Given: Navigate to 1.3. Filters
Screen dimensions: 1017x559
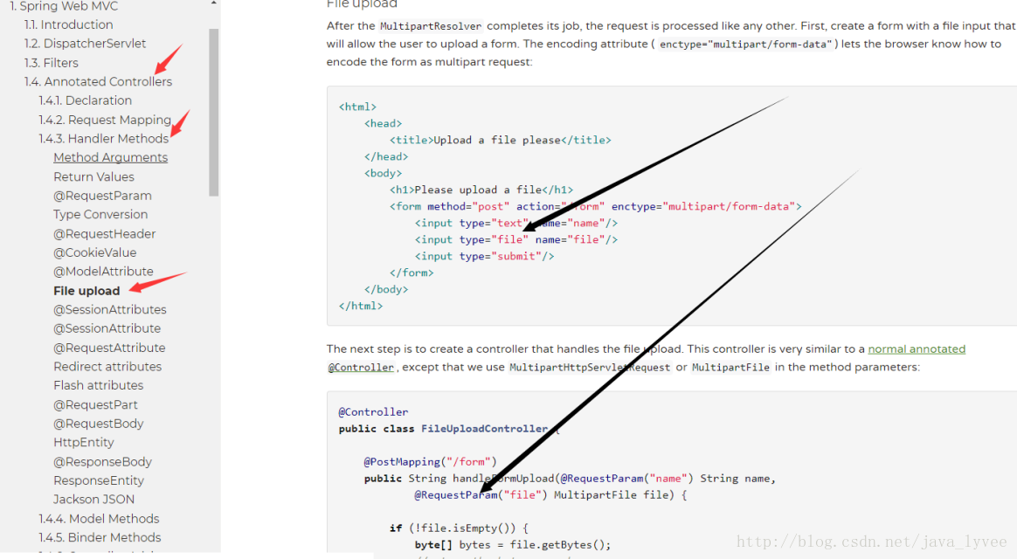Looking at the screenshot, I should (52, 63).
